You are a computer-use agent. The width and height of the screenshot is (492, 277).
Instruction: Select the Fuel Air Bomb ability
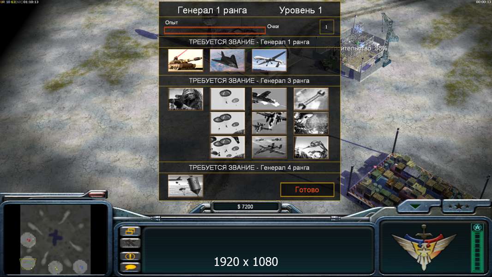[186, 186]
